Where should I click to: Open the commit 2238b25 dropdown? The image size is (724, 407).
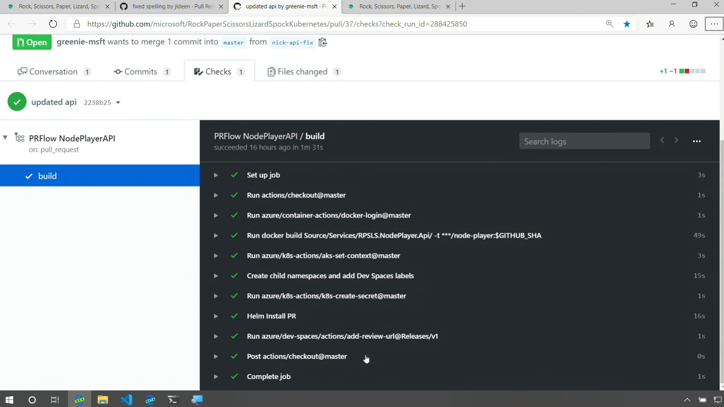coord(102,103)
